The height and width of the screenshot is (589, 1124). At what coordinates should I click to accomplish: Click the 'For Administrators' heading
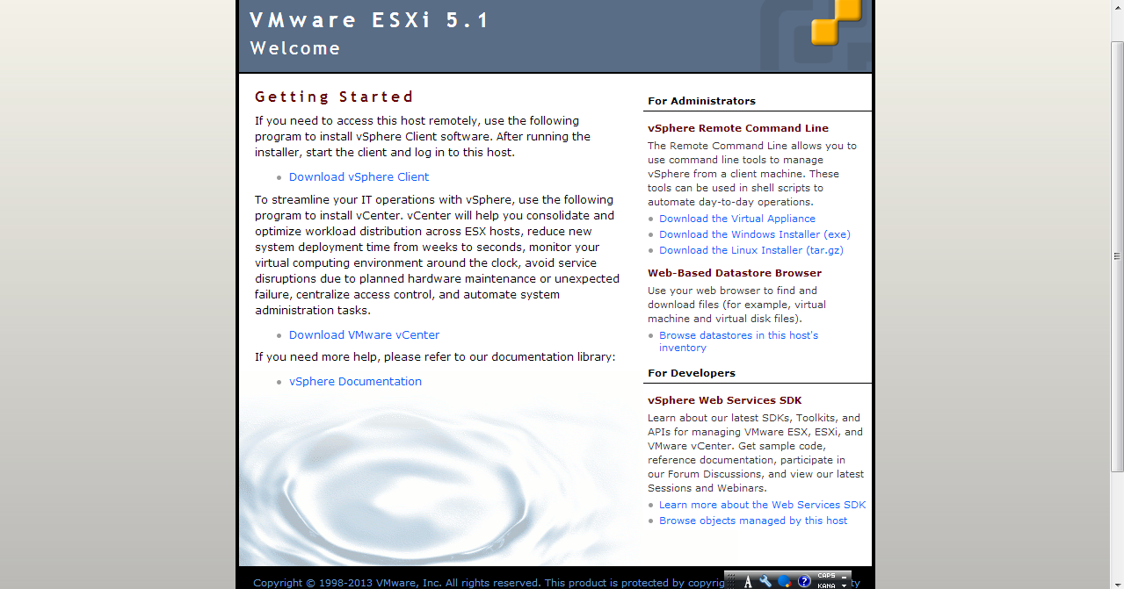tap(701, 101)
